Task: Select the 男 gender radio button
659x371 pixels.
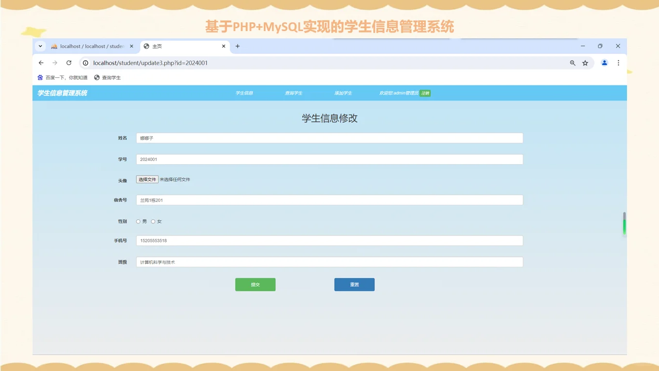Action: pos(138,221)
